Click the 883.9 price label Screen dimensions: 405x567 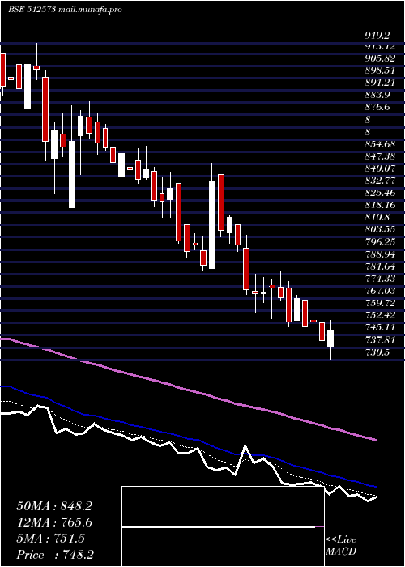[377, 95]
